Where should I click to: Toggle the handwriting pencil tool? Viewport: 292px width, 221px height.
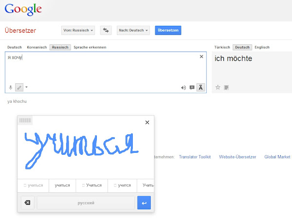tap(19, 87)
